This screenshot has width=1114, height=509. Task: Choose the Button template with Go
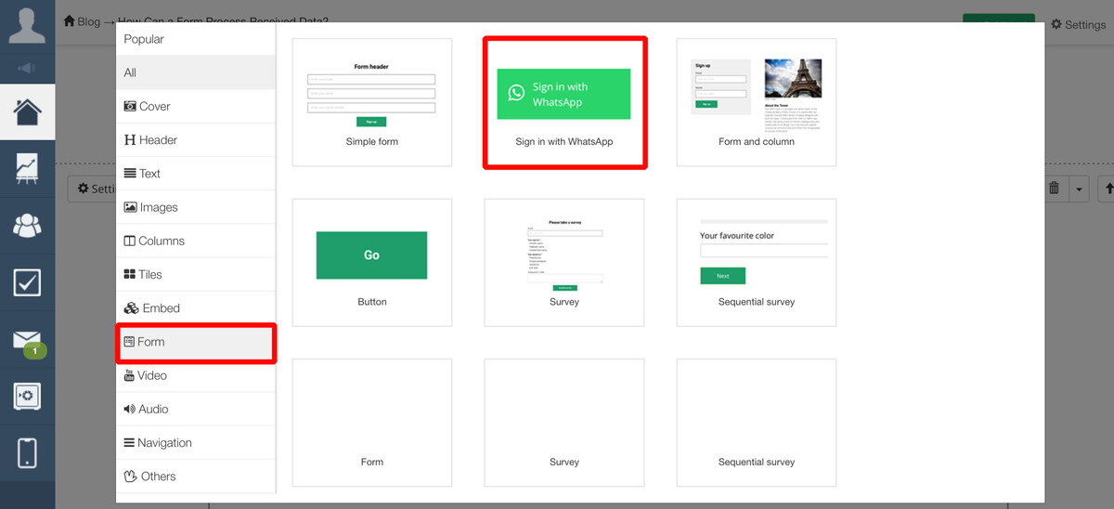tap(372, 262)
